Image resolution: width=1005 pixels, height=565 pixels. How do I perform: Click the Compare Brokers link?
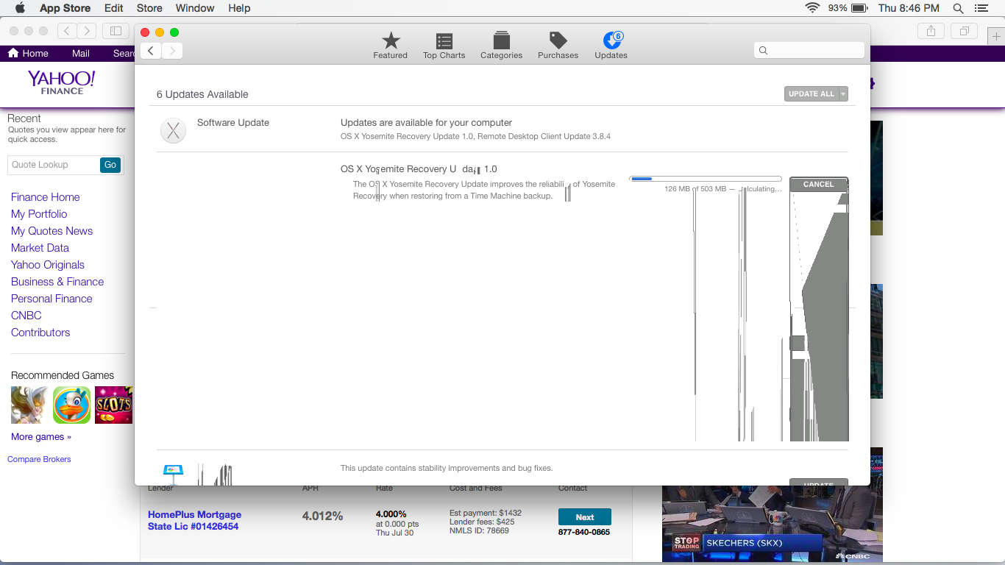[x=39, y=459]
